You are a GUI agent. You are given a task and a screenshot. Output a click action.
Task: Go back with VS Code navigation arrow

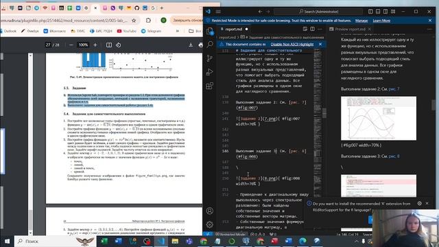pyautogui.click(x=260, y=12)
